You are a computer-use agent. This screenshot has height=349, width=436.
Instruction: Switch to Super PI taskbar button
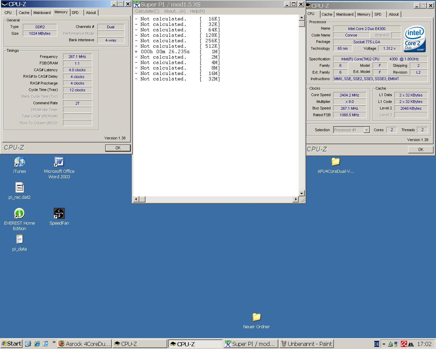coord(250,344)
